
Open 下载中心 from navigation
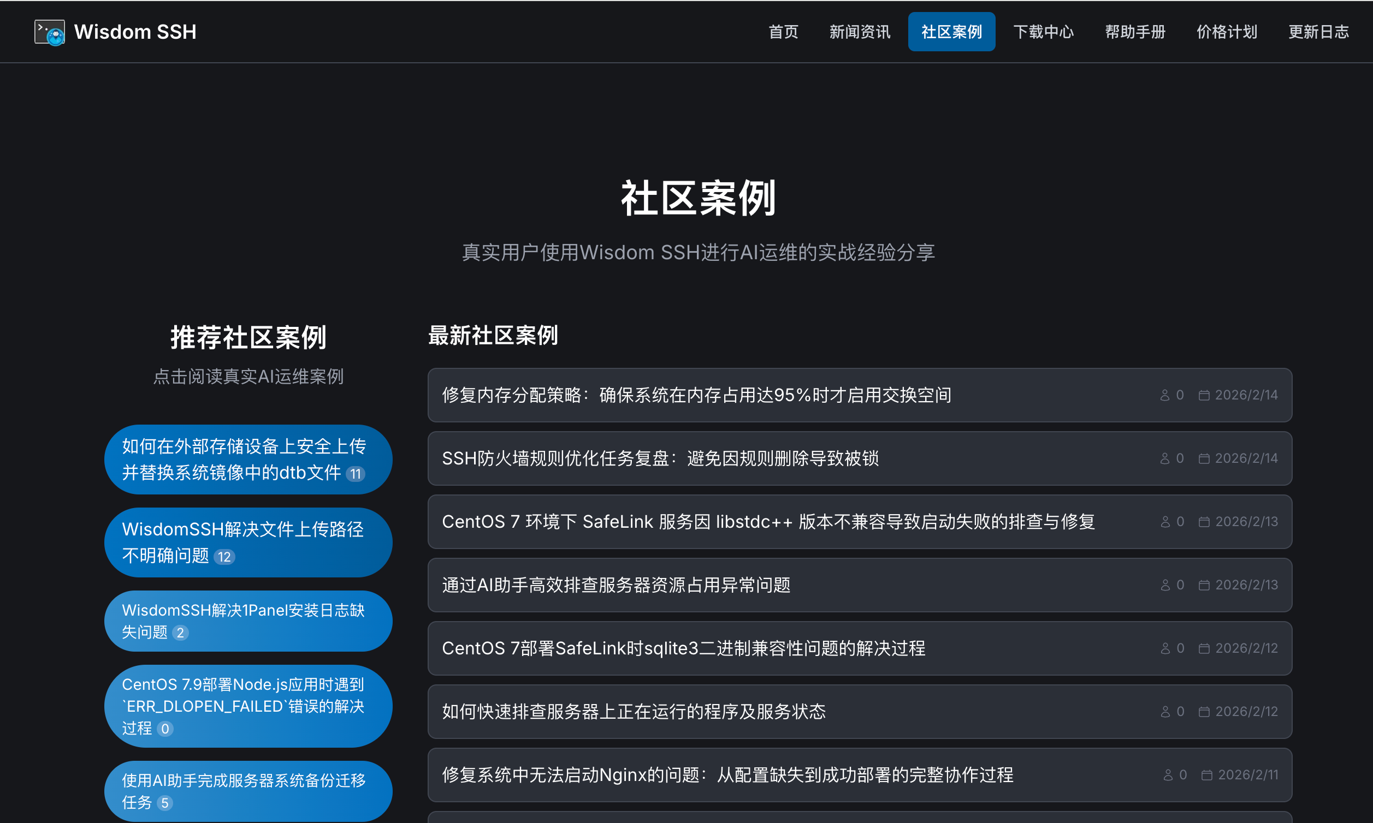tap(1043, 32)
